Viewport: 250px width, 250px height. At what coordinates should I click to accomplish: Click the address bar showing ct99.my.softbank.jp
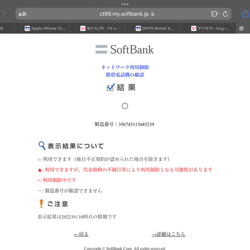[x=123, y=14]
